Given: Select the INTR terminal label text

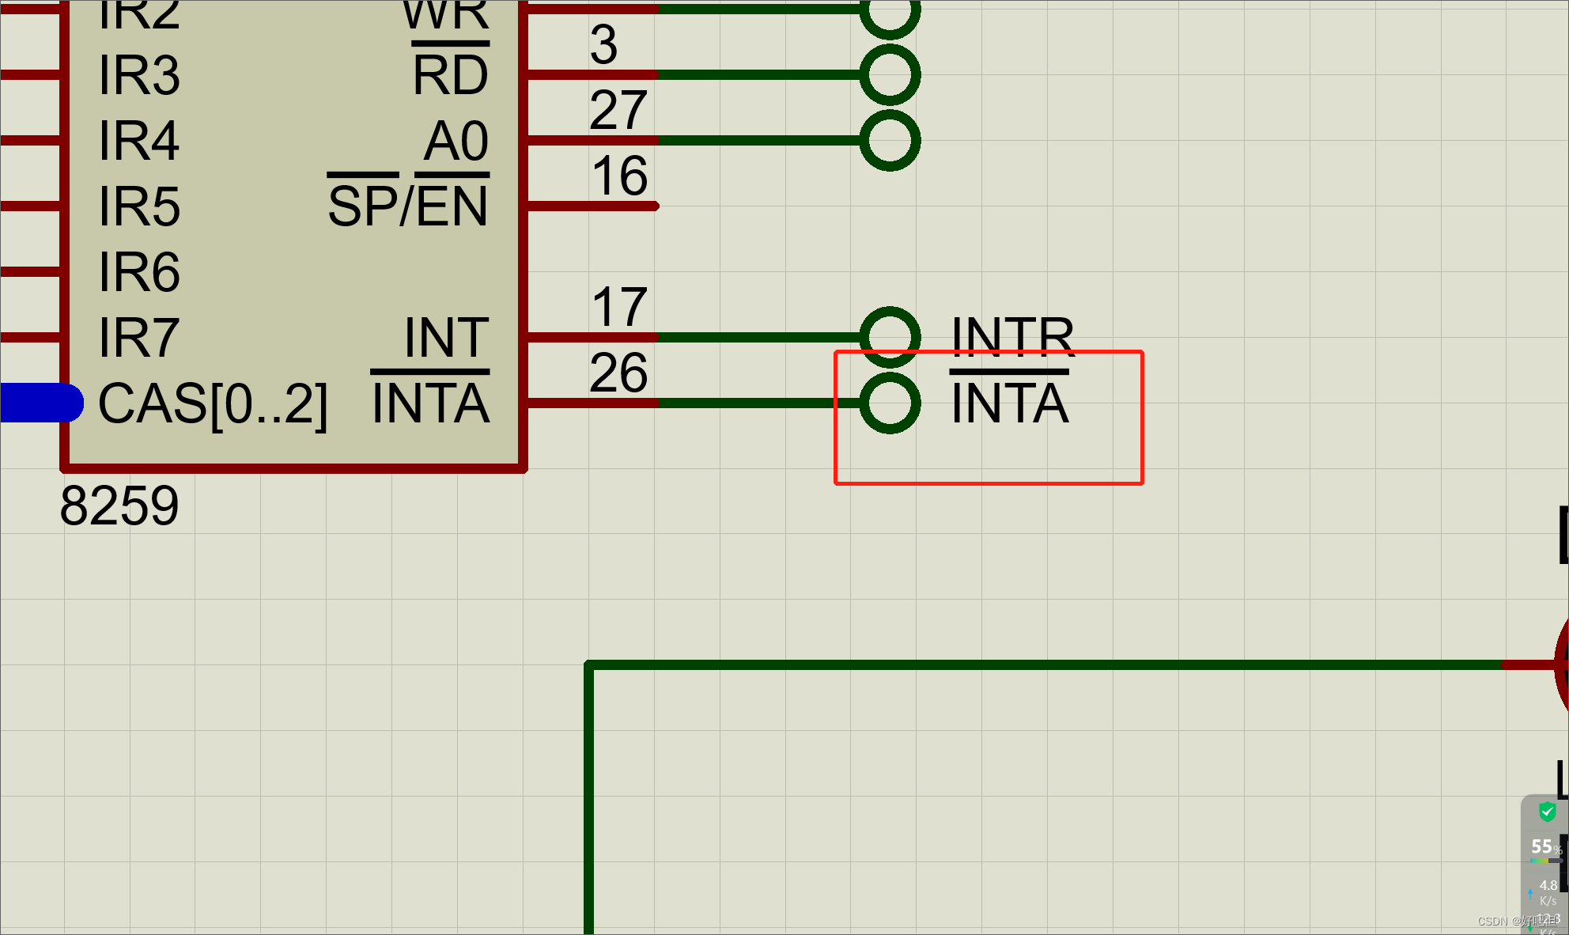Looking at the screenshot, I should 1012,337.
